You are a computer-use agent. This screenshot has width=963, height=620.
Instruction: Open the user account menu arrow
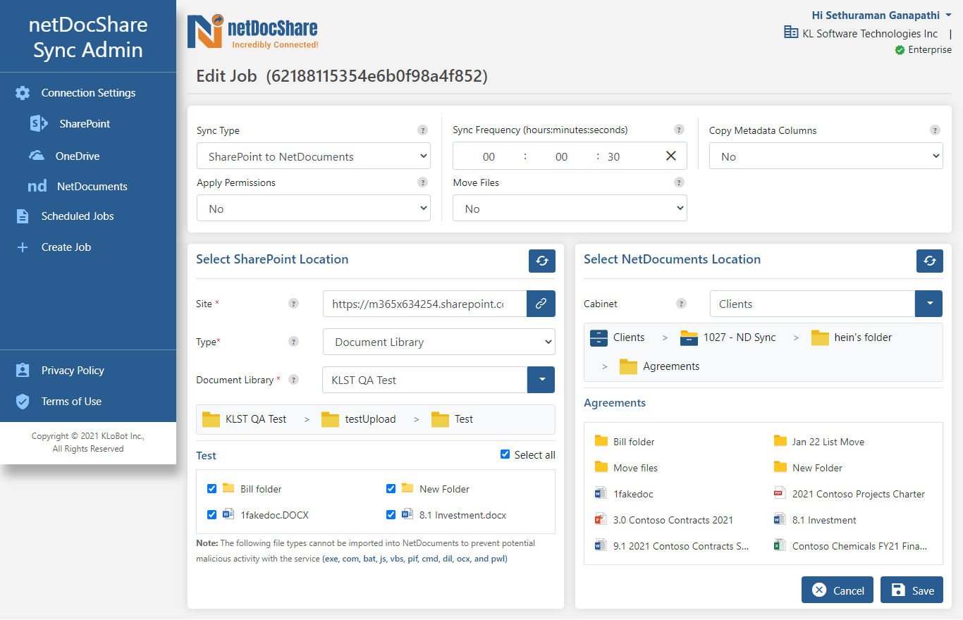tap(948, 15)
